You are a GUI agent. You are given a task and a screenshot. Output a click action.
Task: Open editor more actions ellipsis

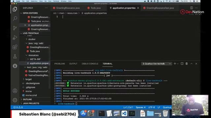pyautogui.click(x=196, y=8)
